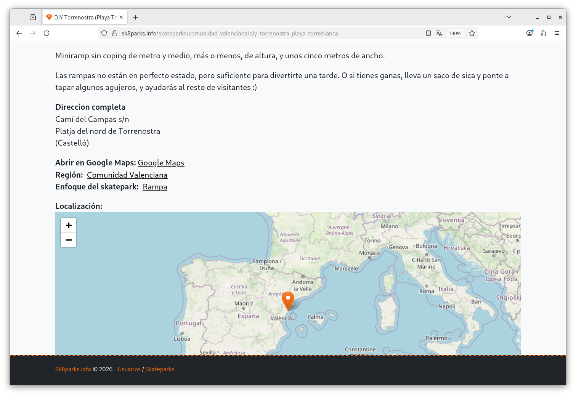Zoom out on the map

tap(69, 240)
